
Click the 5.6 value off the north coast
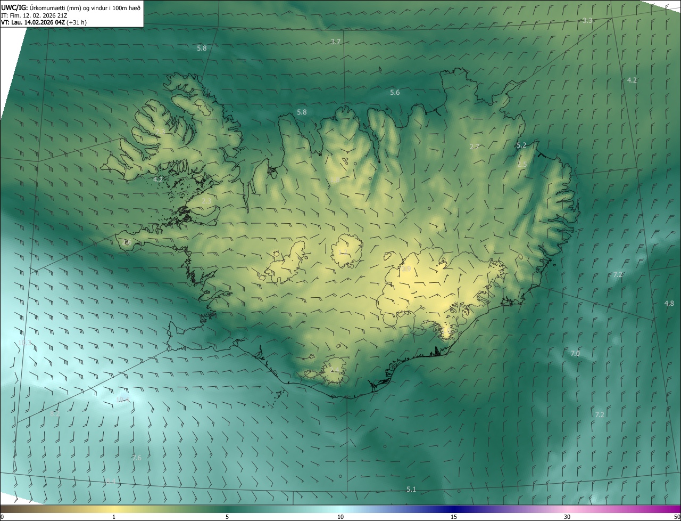tap(395, 92)
